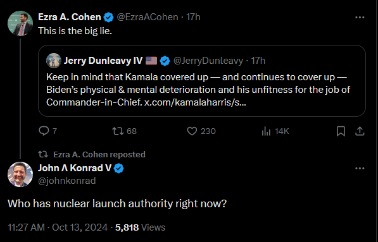Visit the @EzraACohen handle

point(148,17)
